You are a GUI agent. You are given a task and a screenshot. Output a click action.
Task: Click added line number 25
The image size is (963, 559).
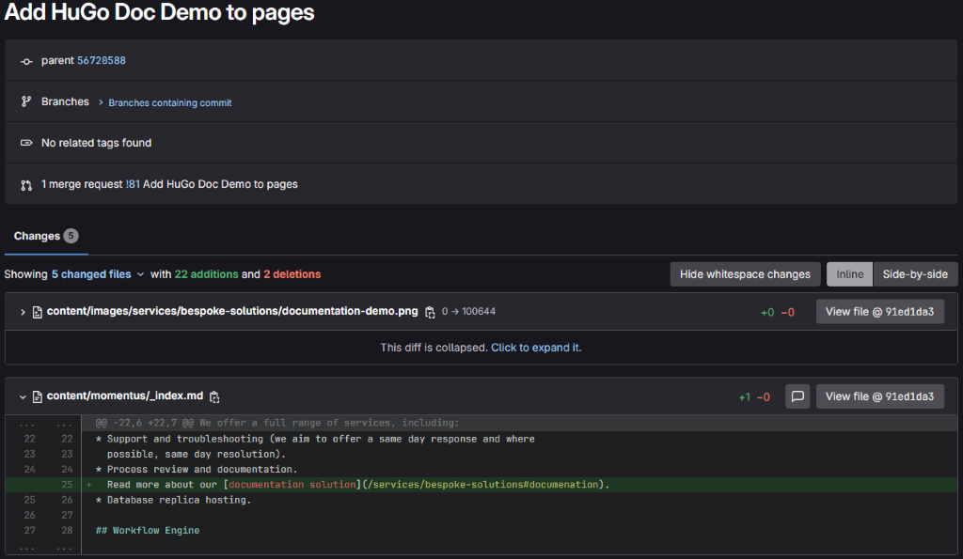tap(67, 485)
